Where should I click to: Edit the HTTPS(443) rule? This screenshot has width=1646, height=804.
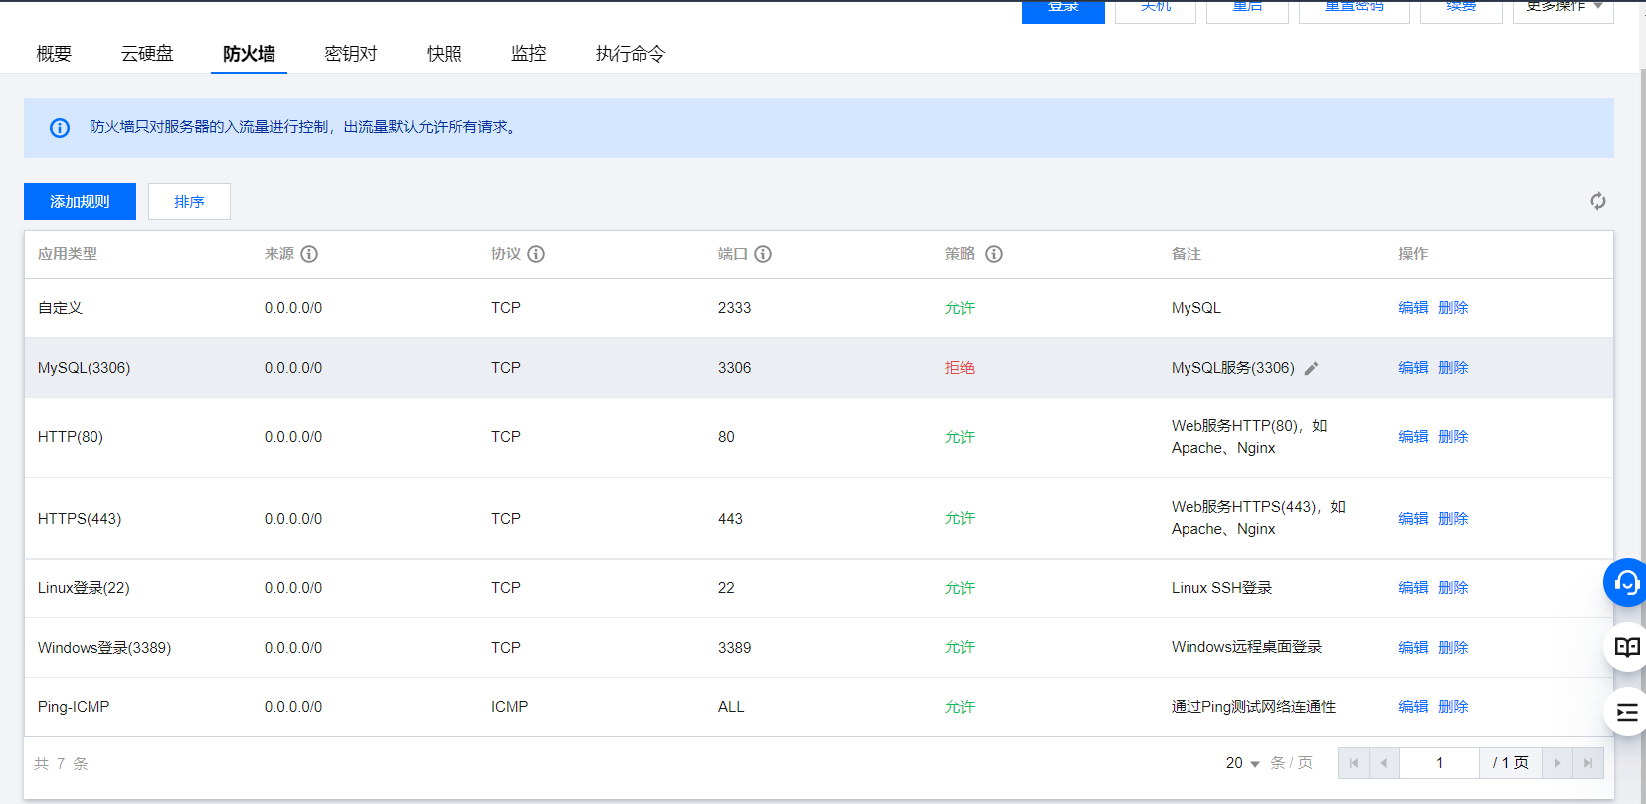tap(1413, 519)
